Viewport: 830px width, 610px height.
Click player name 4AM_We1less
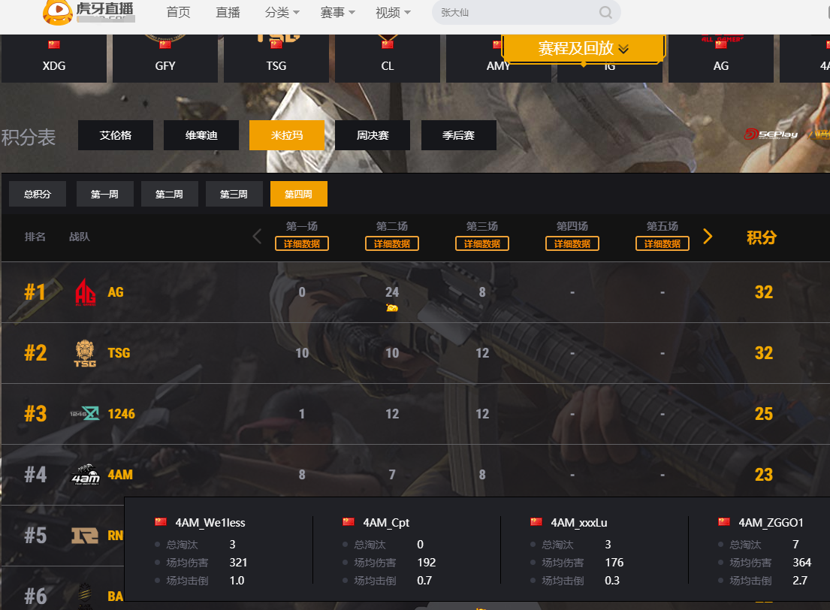[210, 523]
